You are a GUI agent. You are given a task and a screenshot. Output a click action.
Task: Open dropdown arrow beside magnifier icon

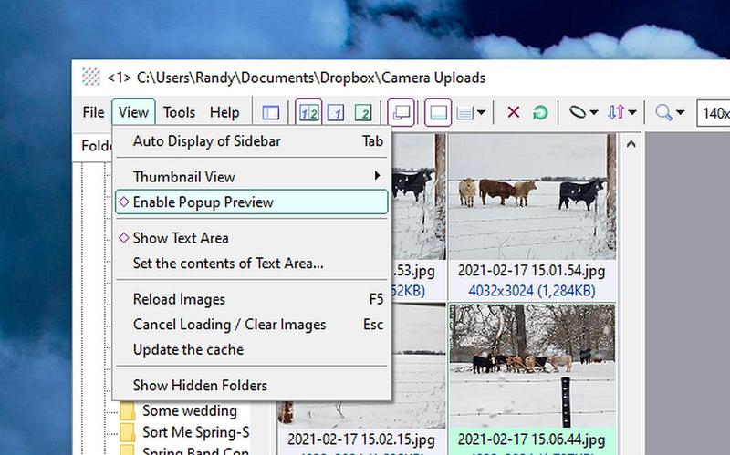click(680, 112)
